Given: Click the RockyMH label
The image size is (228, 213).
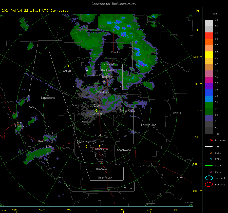Looking at the screenshot, I should coord(67,71).
